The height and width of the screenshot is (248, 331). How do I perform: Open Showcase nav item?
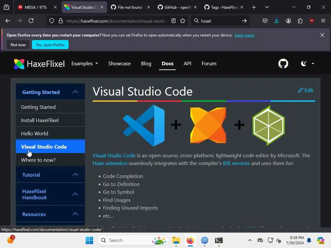tap(119, 64)
